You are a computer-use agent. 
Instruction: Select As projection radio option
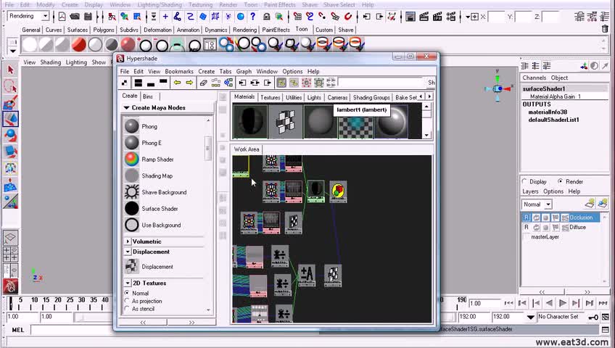pyautogui.click(x=127, y=301)
